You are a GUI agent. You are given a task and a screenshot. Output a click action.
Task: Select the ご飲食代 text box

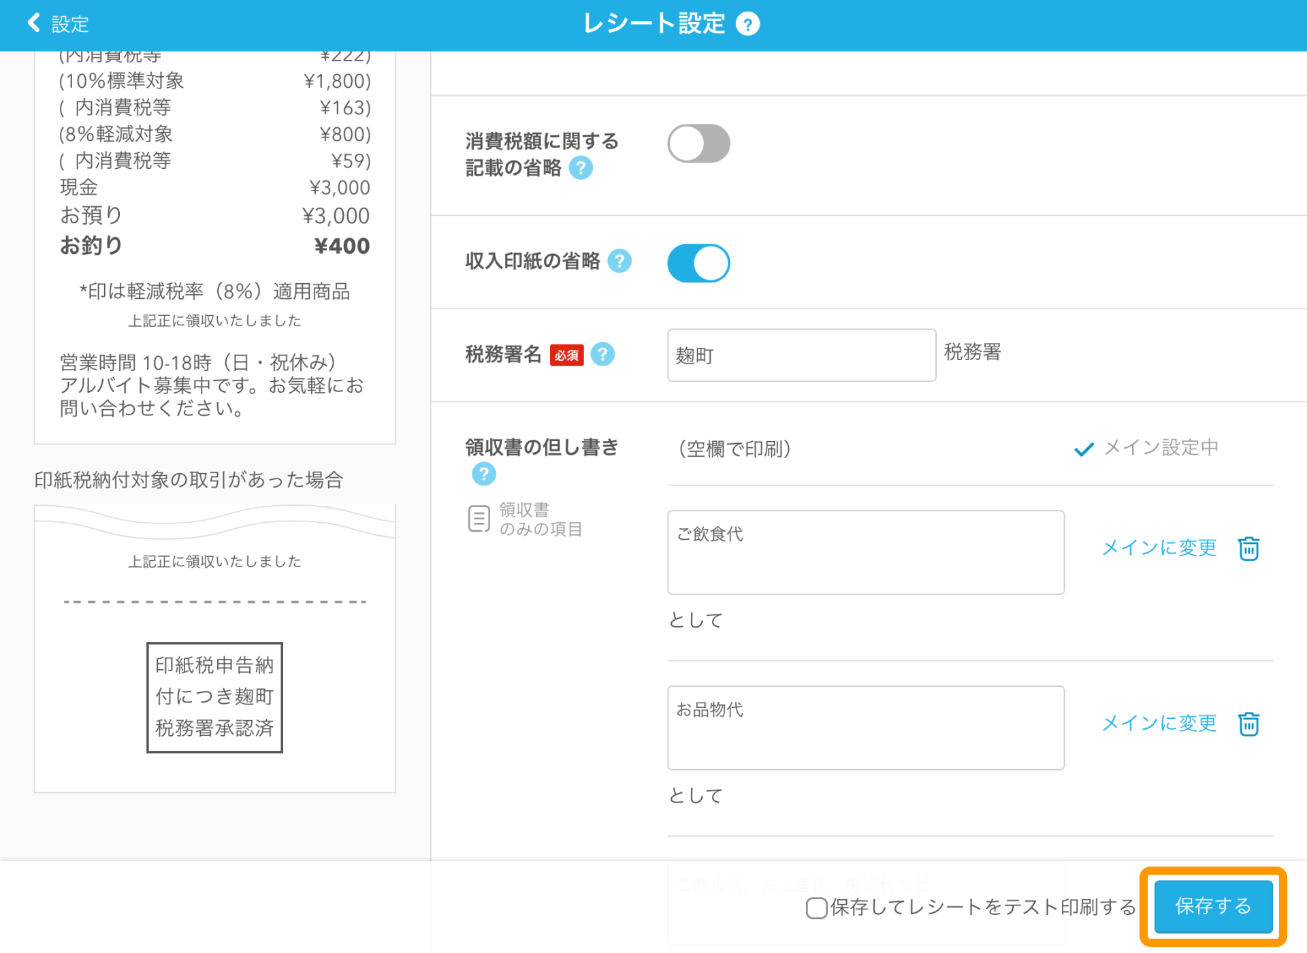[x=865, y=552]
